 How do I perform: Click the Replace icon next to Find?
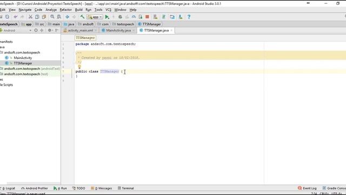[59, 17]
